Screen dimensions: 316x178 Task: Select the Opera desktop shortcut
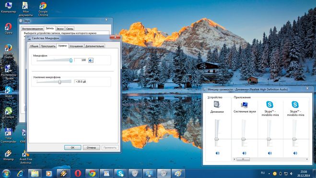pos(9,28)
